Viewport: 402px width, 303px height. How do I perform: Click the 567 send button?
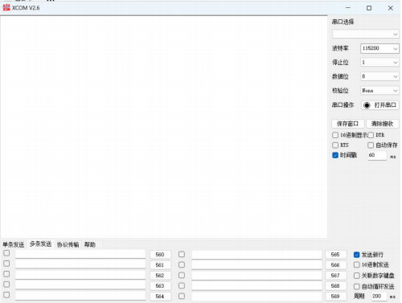(x=335, y=276)
